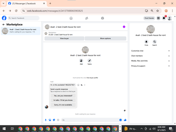Send quick response 'Sorry, it's not available.'
The width and height of the screenshot is (176, 132).
click(63, 105)
